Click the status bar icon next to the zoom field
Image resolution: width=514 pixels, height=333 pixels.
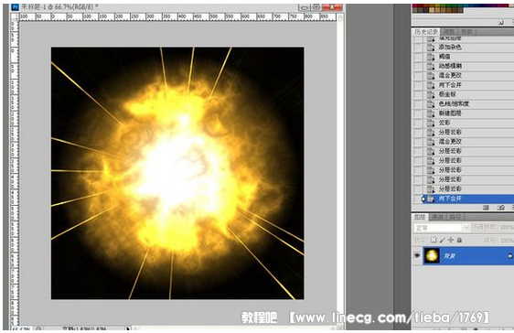[x=38, y=328]
